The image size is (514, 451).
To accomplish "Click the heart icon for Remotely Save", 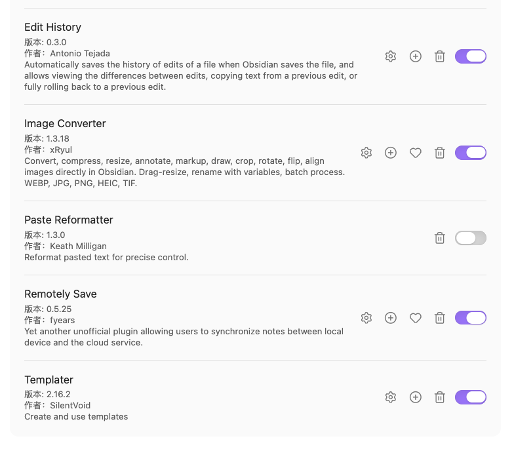I will point(416,318).
